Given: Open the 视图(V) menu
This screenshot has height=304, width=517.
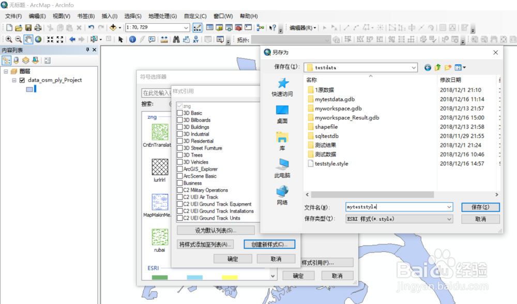Looking at the screenshot, I should [x=62, y=16].
